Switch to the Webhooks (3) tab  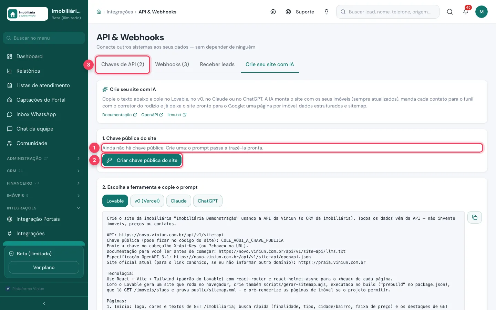point(172,64)
